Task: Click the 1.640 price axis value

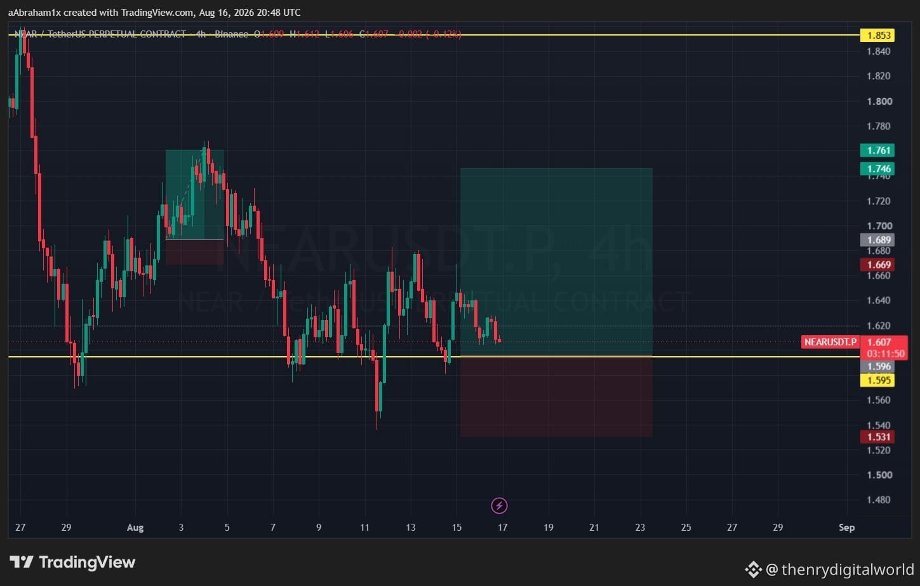Action: pos(879,300)
